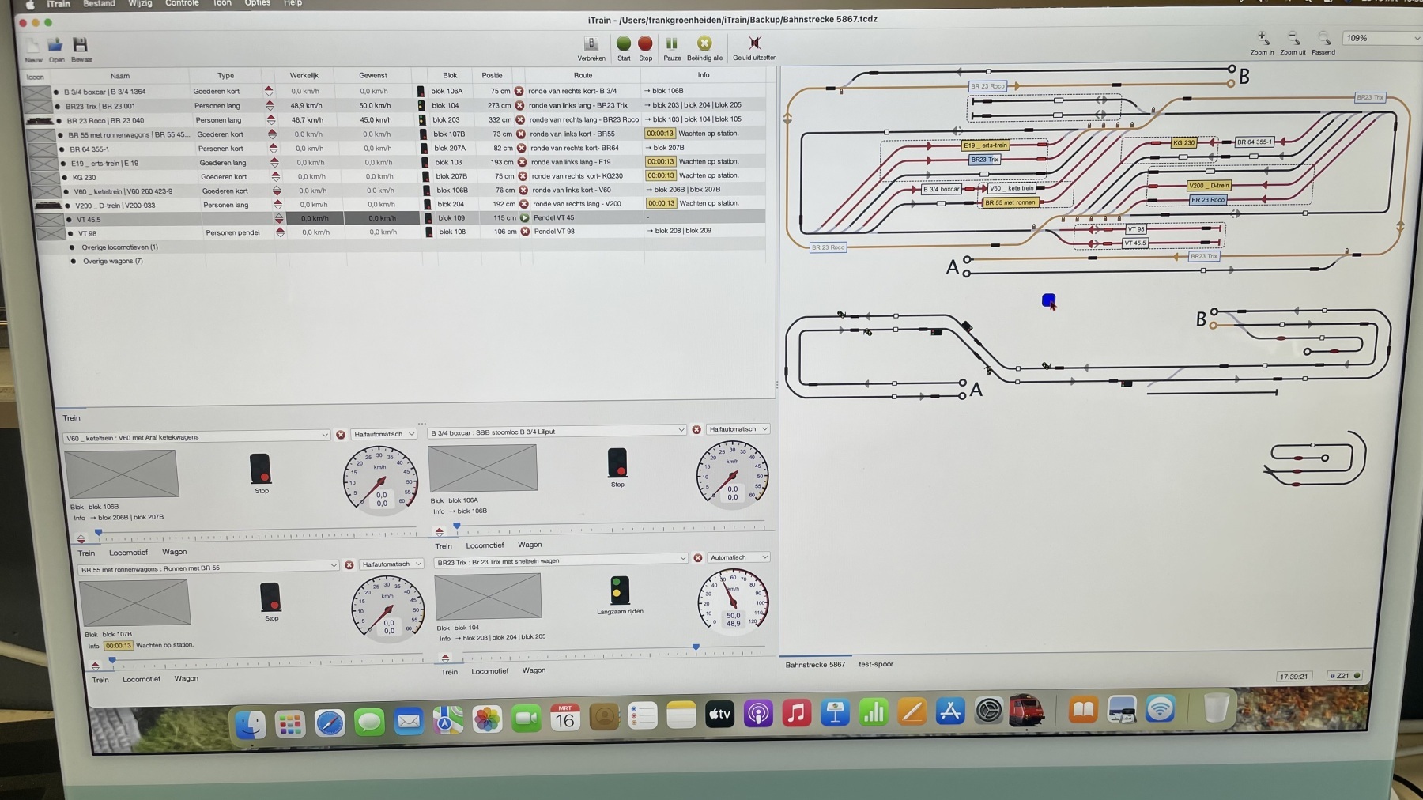Toggle direction arrow in BR 55 panel slider
1423x800 pixels.
click(x=95, y=666)
